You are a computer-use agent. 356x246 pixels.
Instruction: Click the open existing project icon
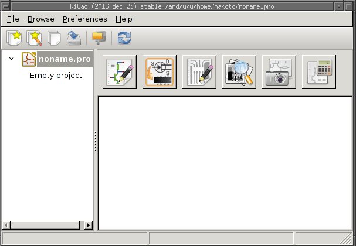54,39
